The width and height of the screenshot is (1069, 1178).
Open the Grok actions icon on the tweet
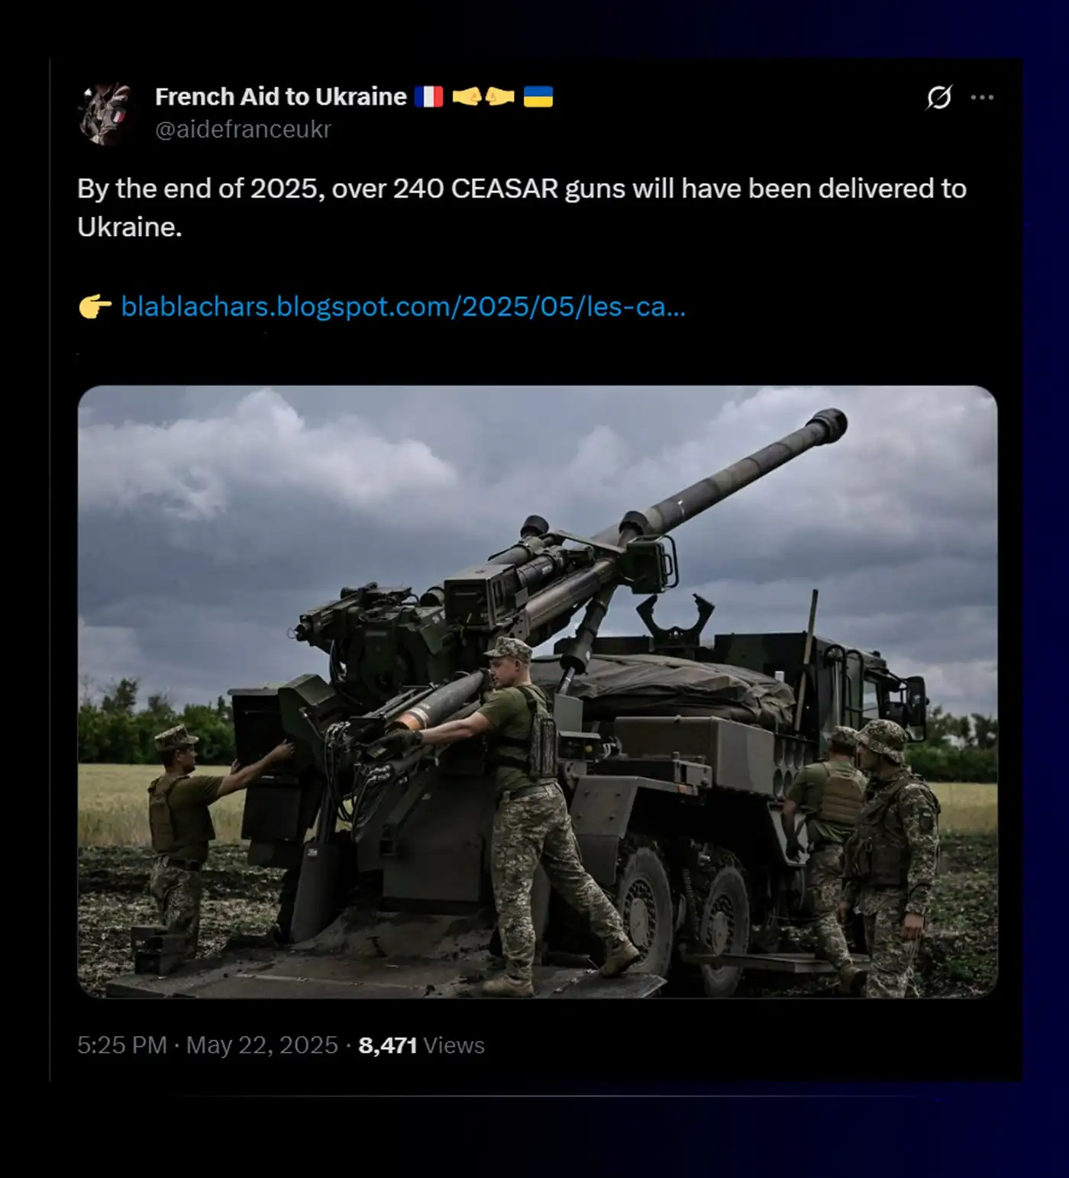[x=941, y=96]
